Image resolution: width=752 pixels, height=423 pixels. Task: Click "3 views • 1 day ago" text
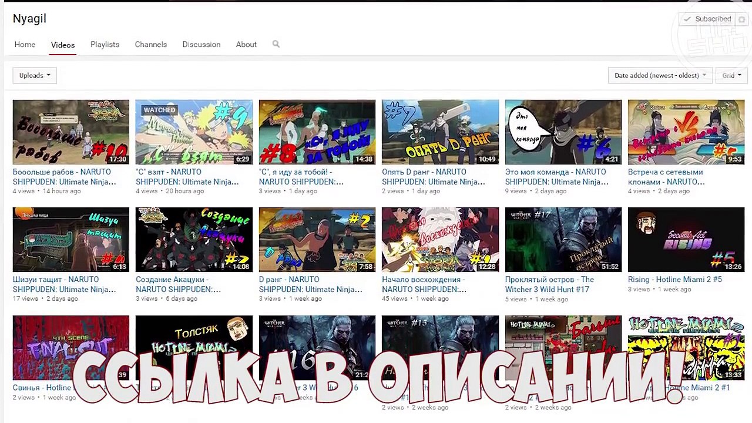(x=288, y=191)
